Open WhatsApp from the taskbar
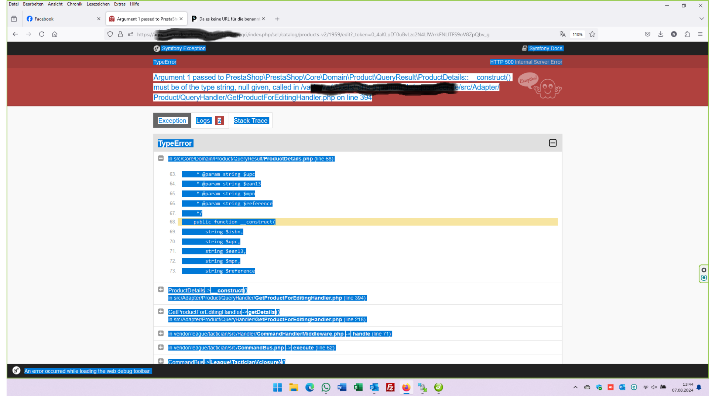The width and height of the screenshot is (709, 396). [x=326, y=387]
